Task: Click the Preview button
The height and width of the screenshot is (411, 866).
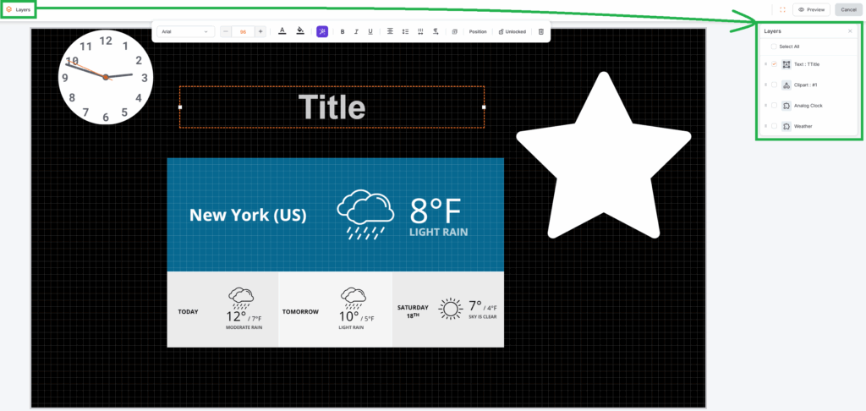Action: 811,9
